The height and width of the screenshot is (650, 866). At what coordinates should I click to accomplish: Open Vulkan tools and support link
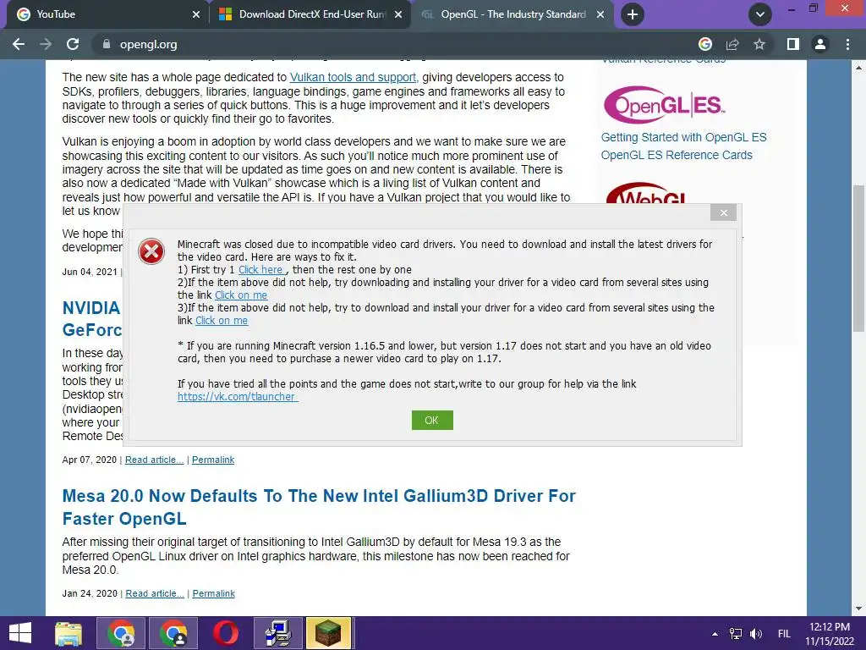[353, 77]
